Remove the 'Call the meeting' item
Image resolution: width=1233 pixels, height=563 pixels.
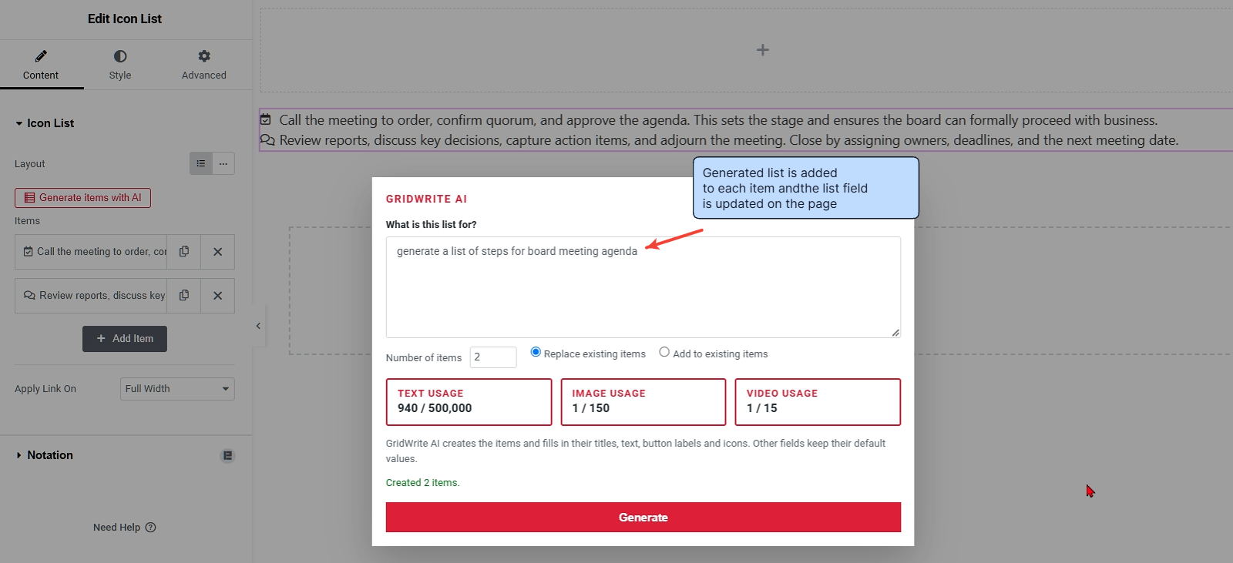(218, 252)
